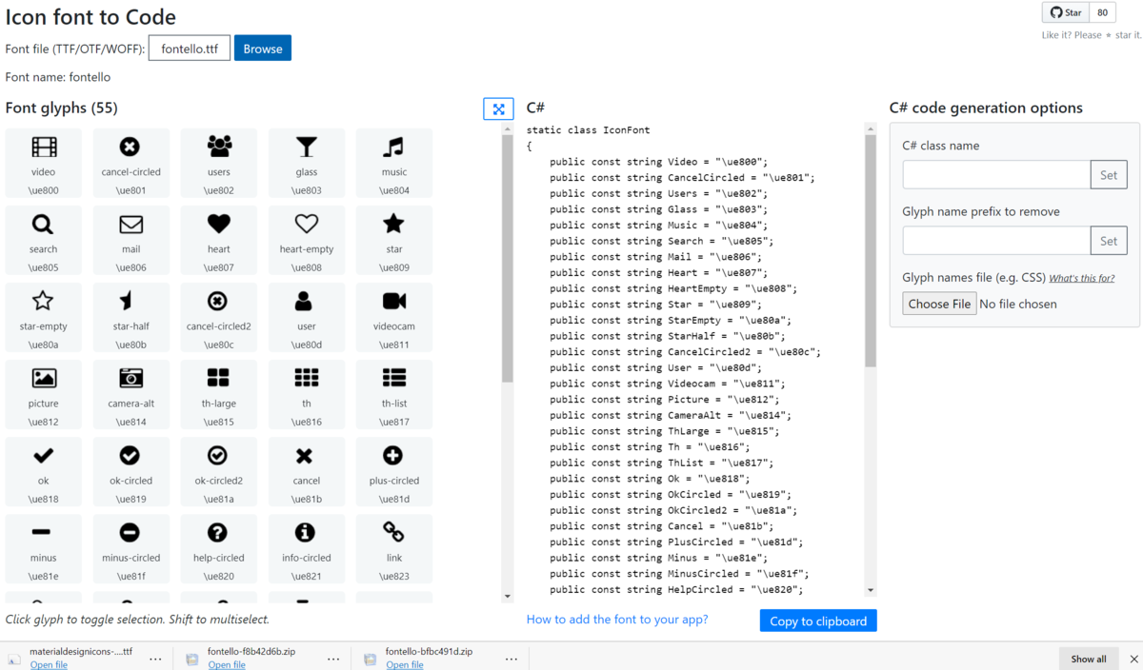This screenshot has width=1143, height=670.
Task: Click the Browse font file button
Action: pyautogui.click(x=263, y=49)
